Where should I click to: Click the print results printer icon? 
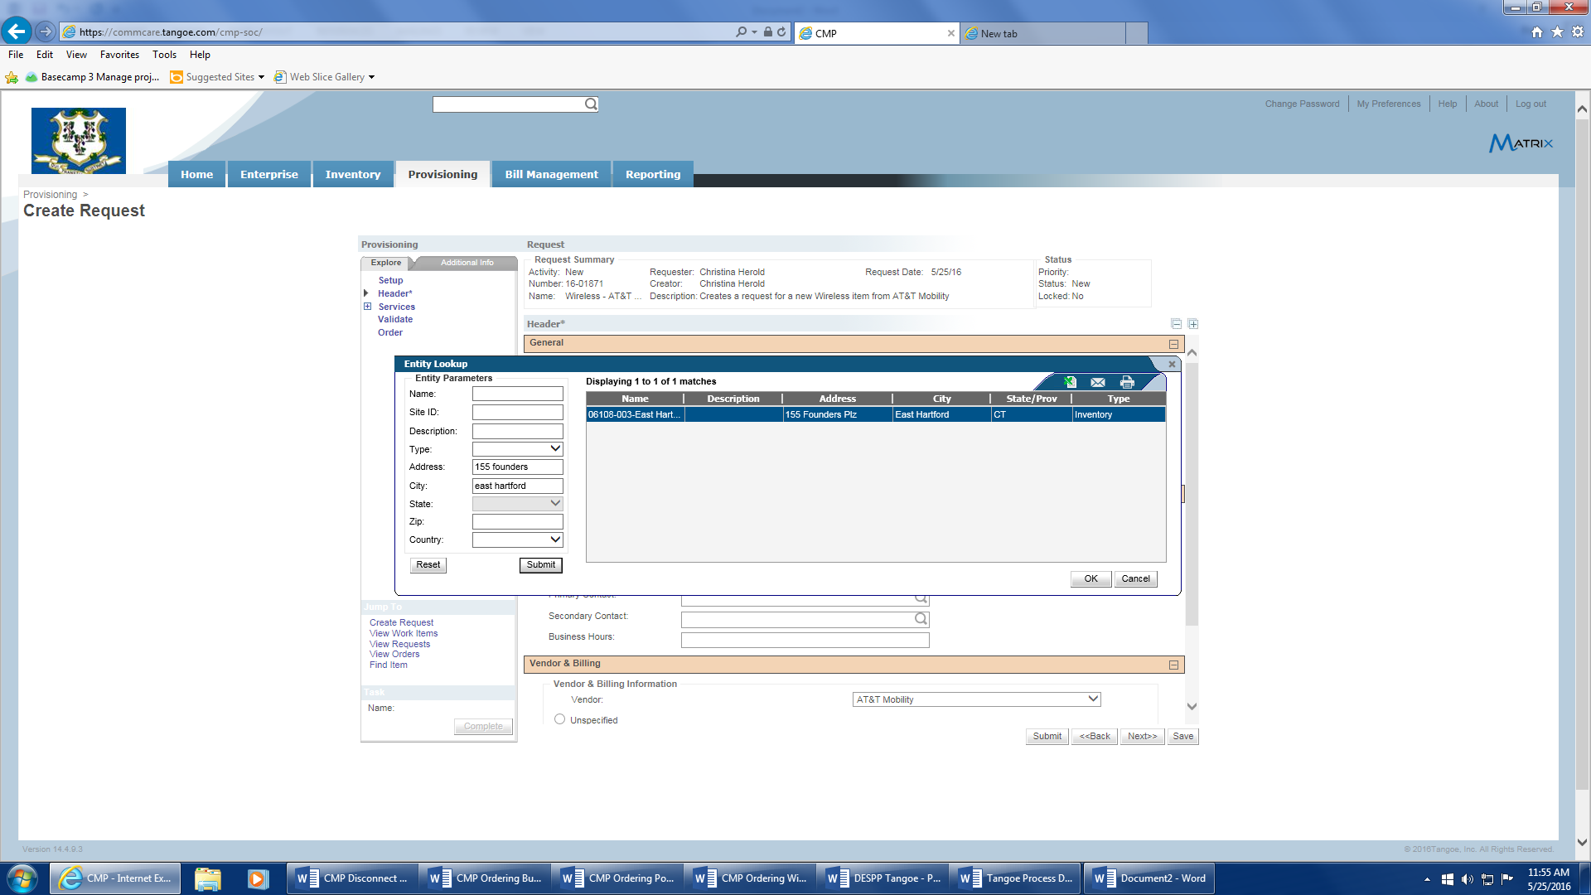pos(1126,382)
